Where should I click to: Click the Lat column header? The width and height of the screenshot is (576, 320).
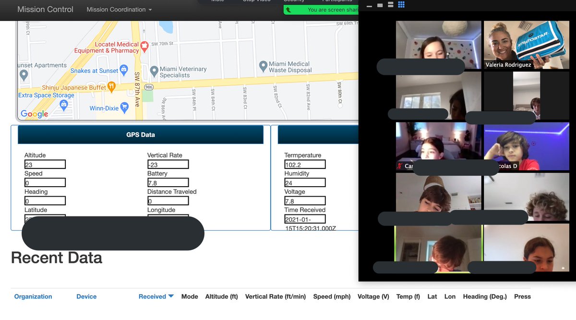click(x=432, y=296)
